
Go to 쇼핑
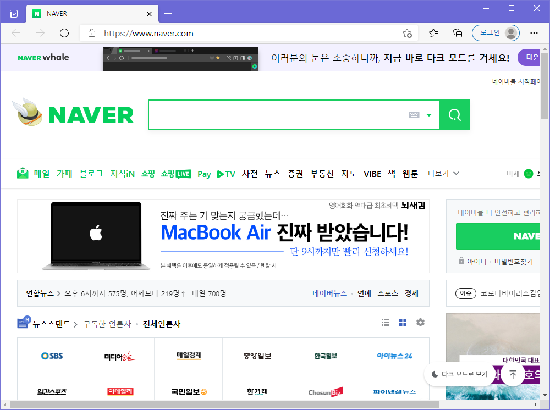(148, 174)
